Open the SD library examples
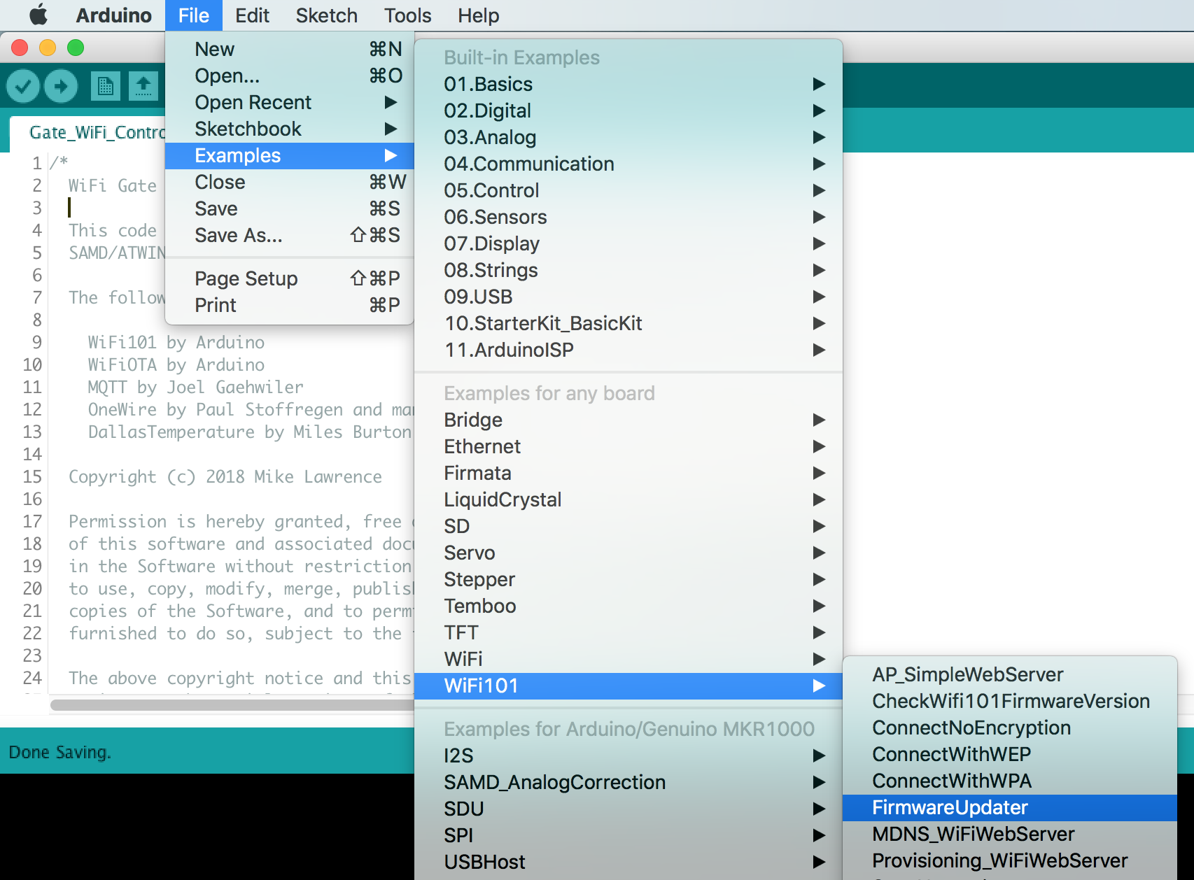This screenshot has width=1194, height=880. (x=628, y=526)
